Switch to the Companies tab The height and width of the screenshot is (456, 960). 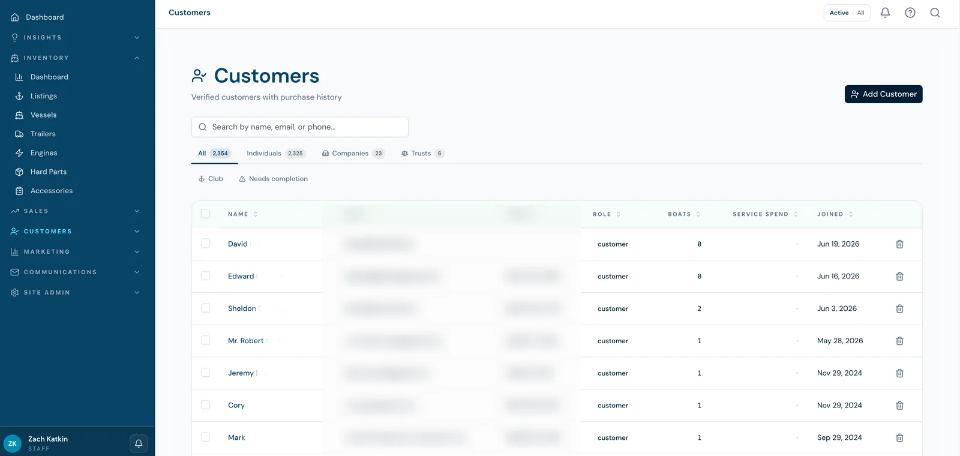353,154
